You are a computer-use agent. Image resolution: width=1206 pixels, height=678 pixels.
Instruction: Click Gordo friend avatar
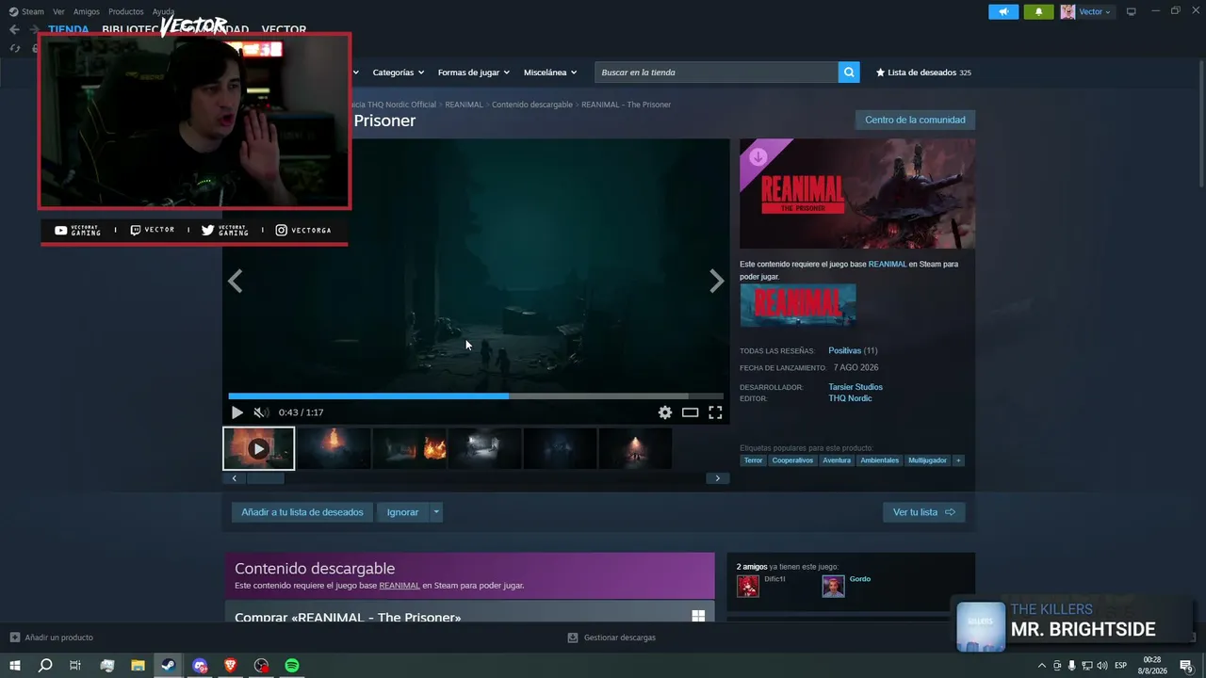(x=833, y=586)
